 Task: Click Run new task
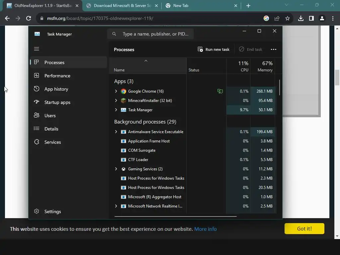pos(213,49)
